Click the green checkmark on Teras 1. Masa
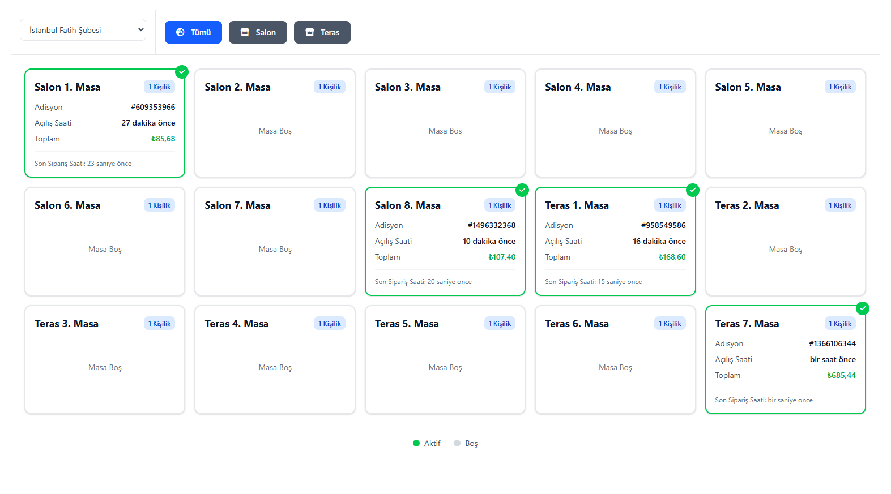The width and height of the screenshot is (891, 494). coord(692,190)
